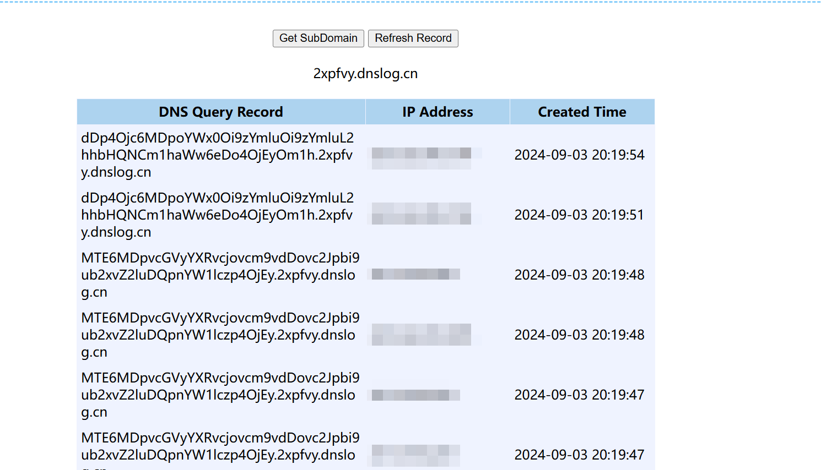Select the subdomain text 2xpfvy.dnslog.cn

[x=365, y=74]
